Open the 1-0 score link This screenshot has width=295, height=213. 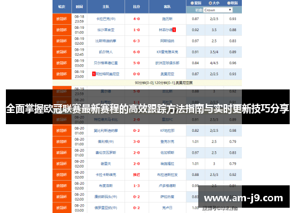point(136,30)
